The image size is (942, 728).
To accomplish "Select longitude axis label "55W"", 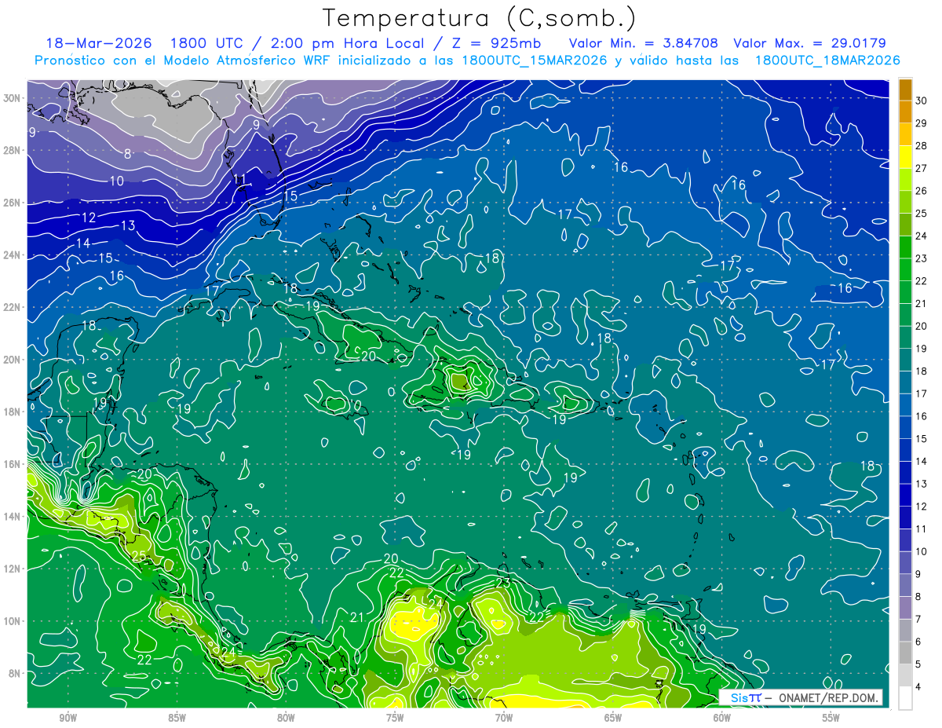I will coord(831,718).
